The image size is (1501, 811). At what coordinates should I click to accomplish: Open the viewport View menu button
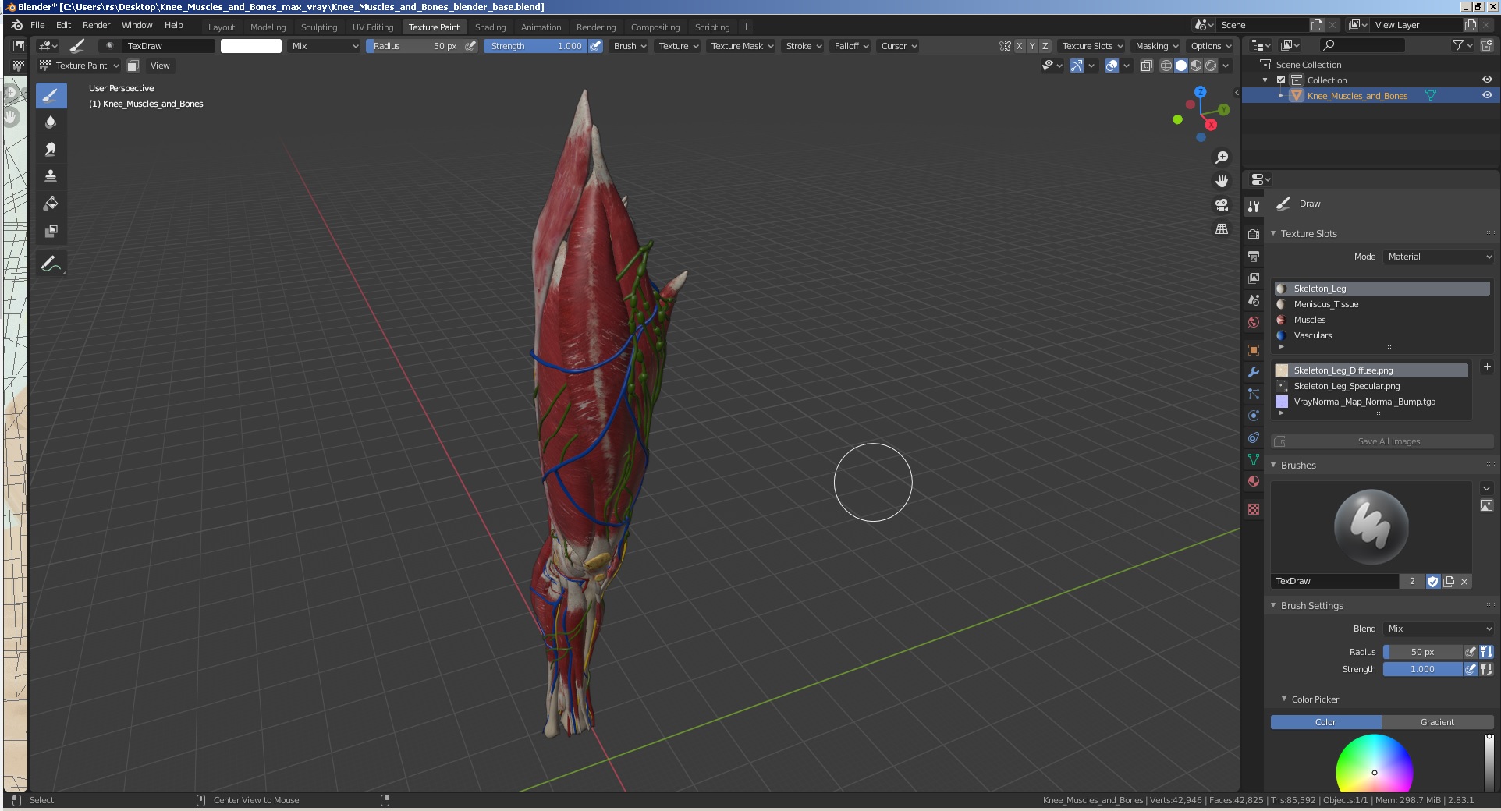click(x=160, y=66)
